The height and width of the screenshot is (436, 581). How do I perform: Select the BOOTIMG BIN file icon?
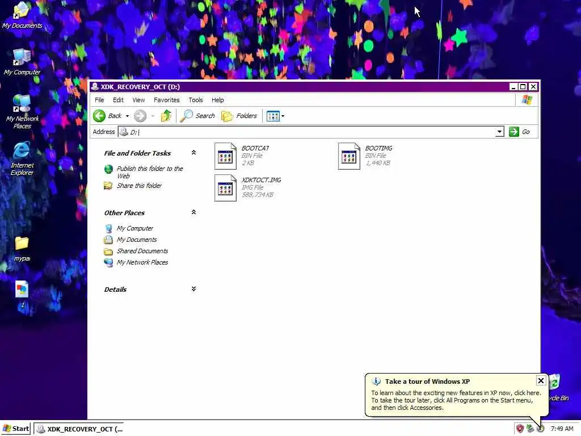click(x=349, y=156)
